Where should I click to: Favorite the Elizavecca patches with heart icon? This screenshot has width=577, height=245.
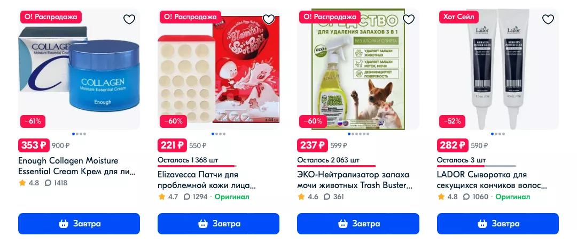(269, 19)
